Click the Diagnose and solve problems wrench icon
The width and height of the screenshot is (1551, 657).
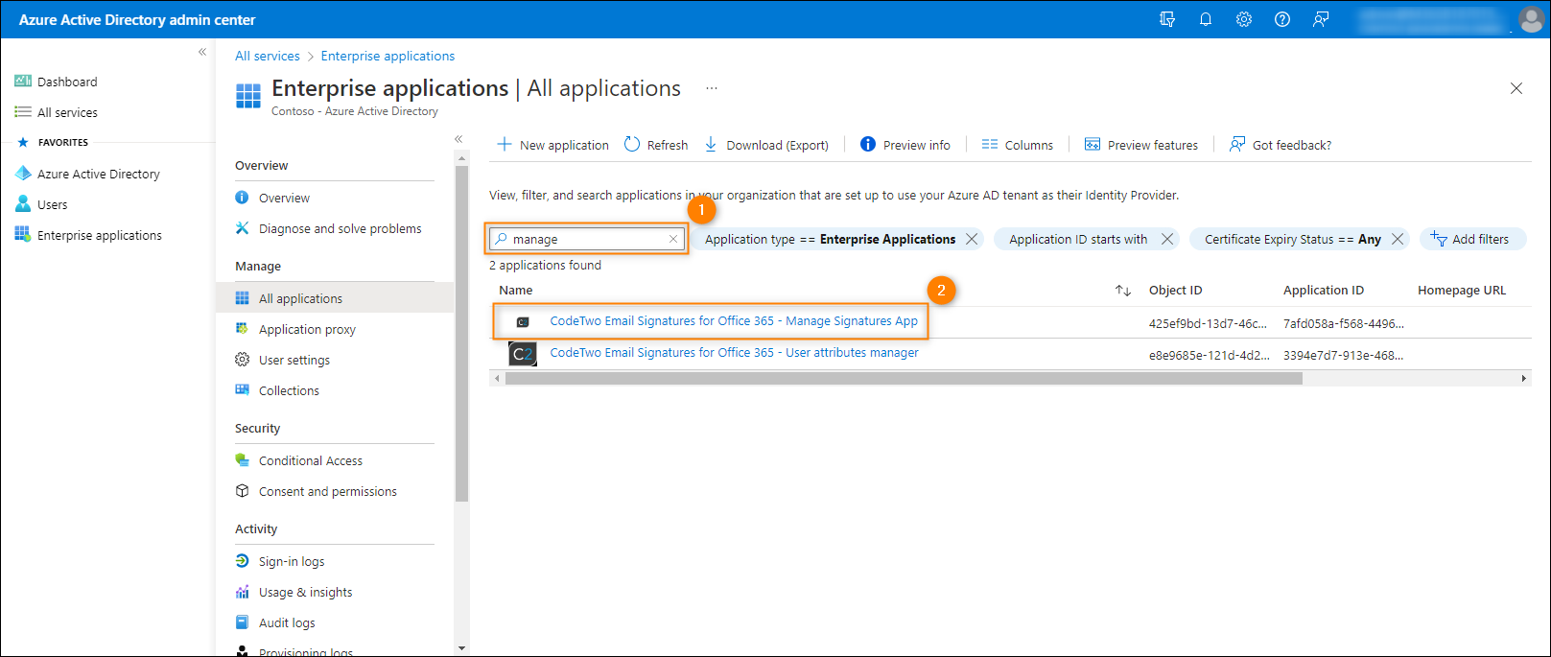[x=242, y=228]
